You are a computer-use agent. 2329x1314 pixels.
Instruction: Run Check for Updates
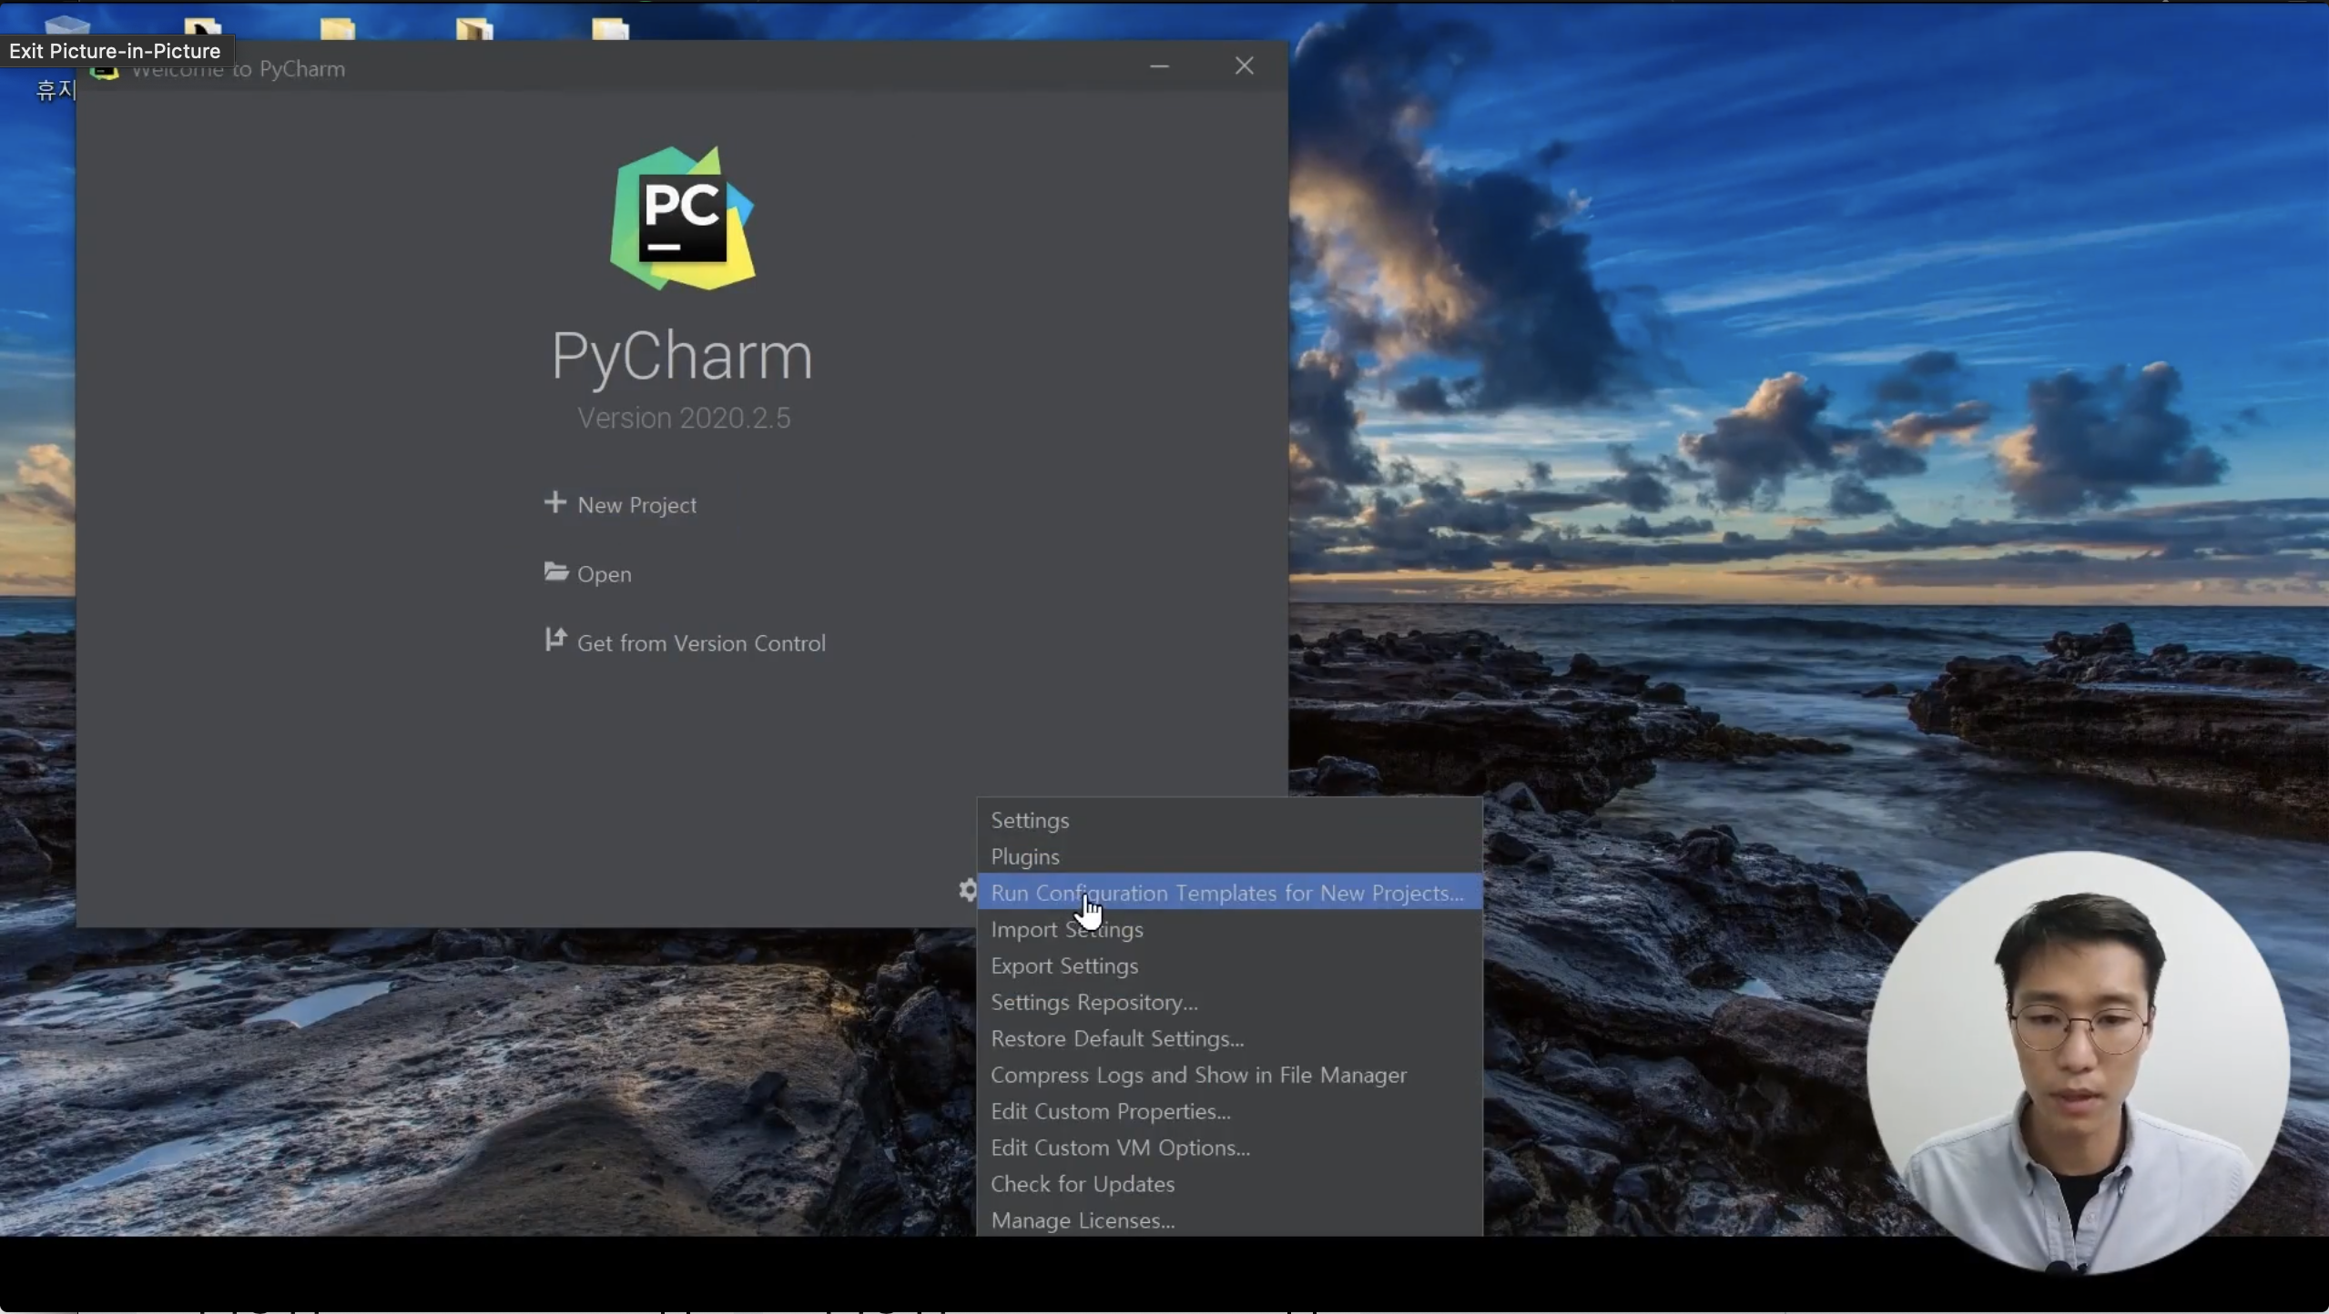click(1229, 1184)
